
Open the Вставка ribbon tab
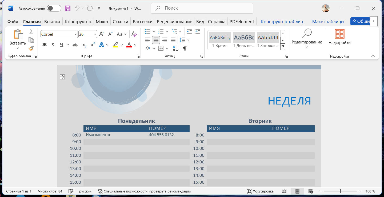click(52, 22)
